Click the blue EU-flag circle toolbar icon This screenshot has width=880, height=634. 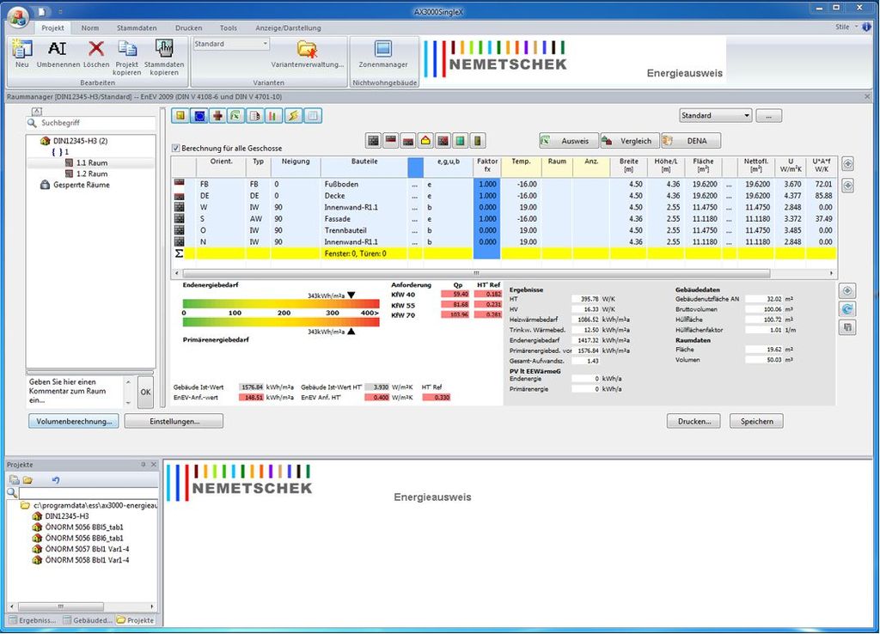pos(199,116)
